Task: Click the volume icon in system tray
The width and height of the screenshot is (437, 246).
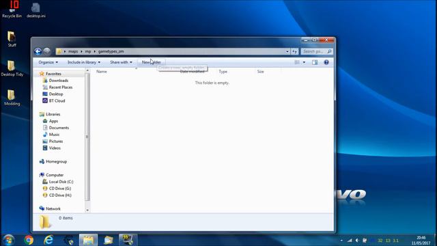Action: 357,241
